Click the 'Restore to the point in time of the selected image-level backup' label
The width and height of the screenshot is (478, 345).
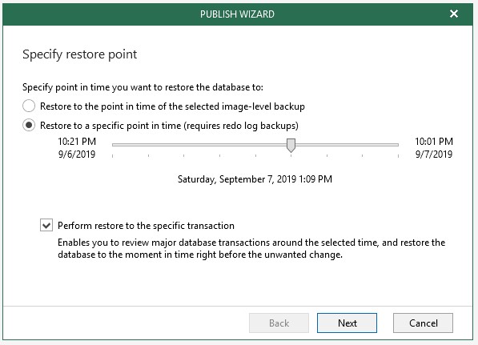tap(172, 106)
